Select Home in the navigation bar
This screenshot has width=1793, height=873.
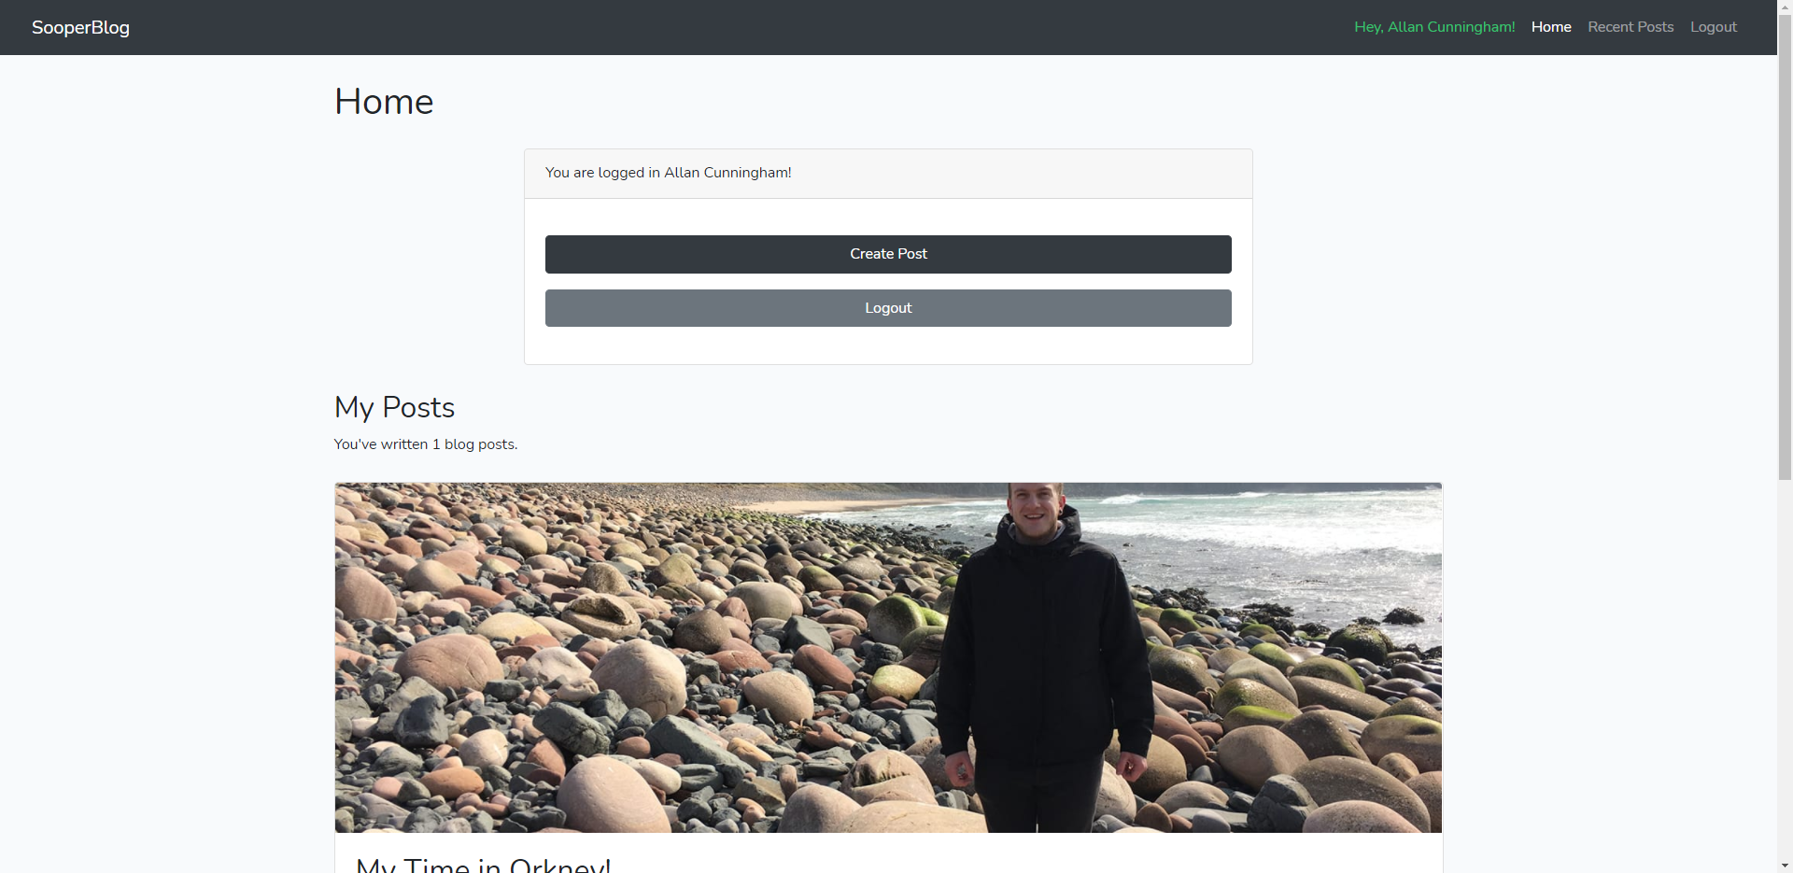(x=1551, y=27)
